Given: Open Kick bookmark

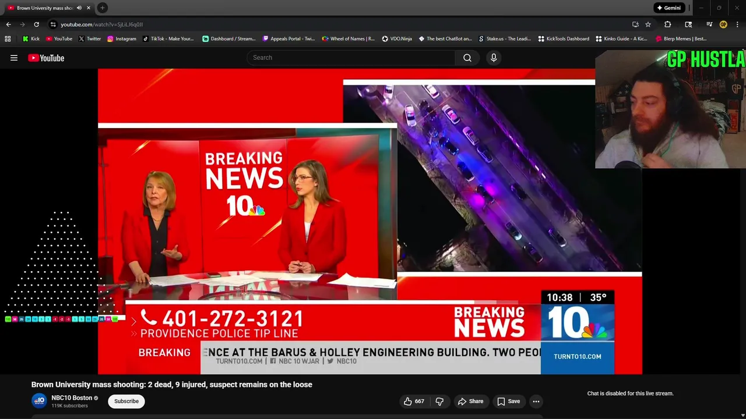Looking at the screenshot, I should (x=31, y=38).
